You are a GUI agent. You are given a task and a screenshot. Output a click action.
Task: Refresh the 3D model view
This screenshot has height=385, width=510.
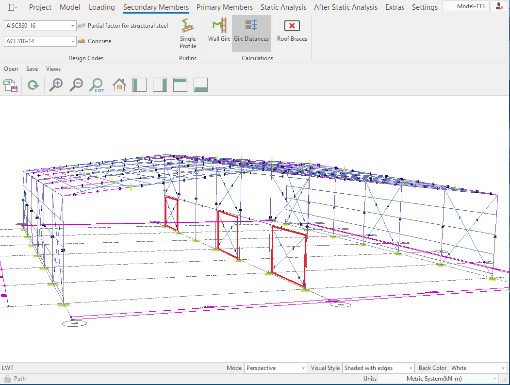pos(33,85)
